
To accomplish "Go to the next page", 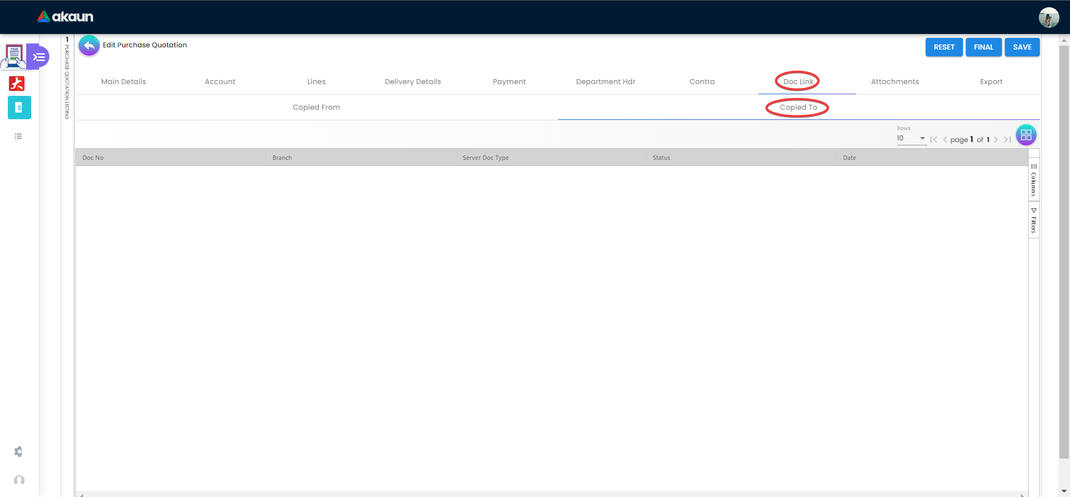I will point(996,140).
